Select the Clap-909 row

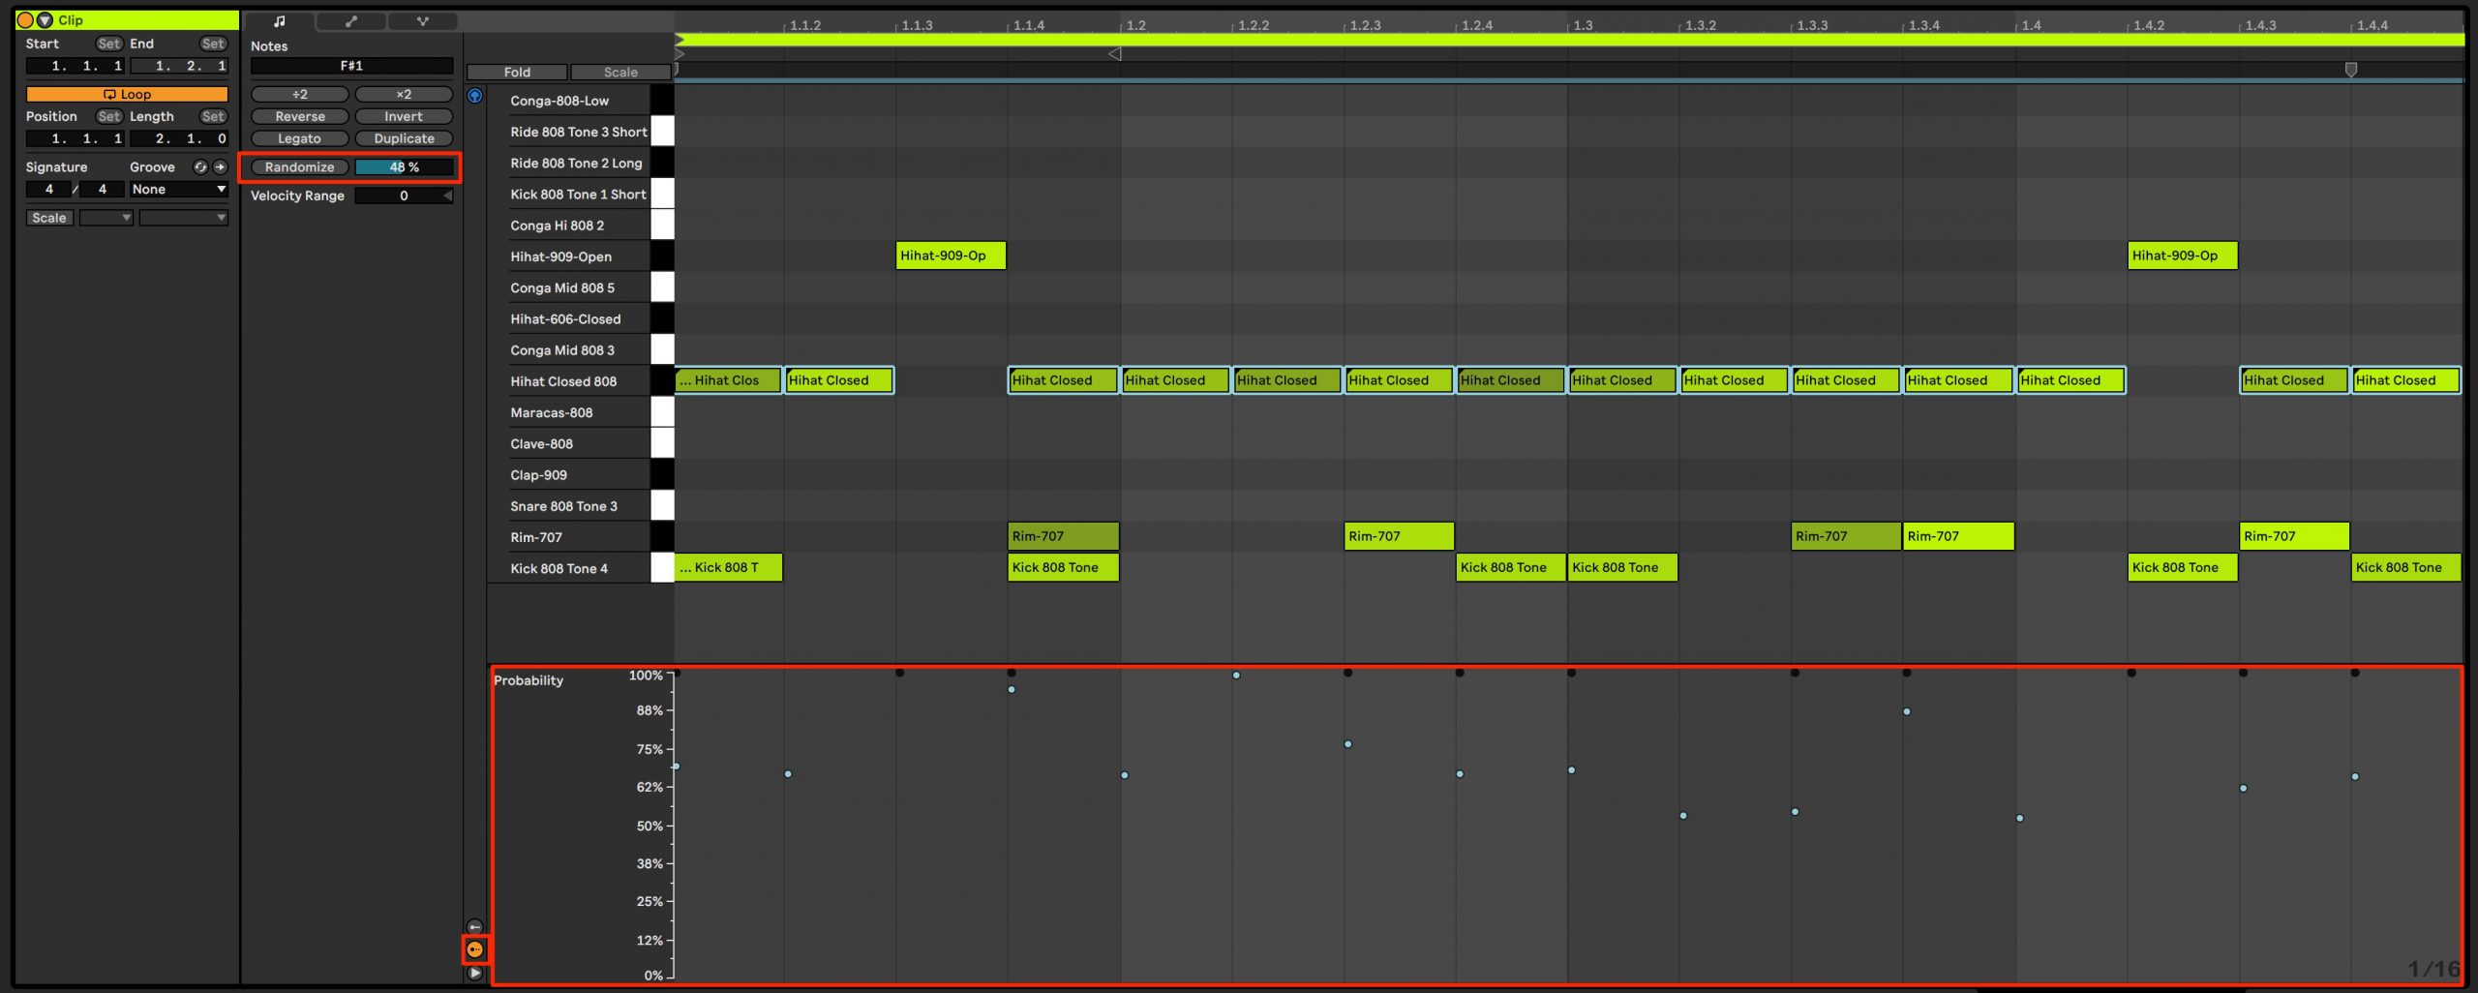tap(579, 475)
